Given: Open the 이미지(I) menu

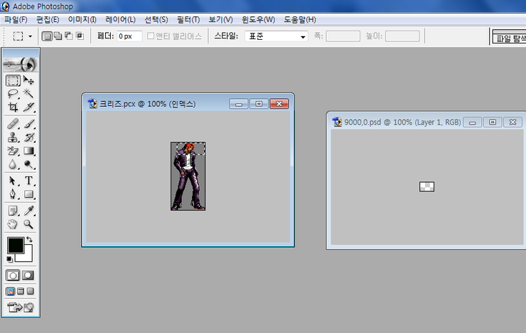Looking at the screenshot, I should click(82, 20).
